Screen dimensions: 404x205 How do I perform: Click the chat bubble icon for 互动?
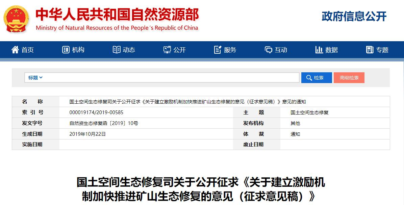pyautogui.click(x=269, y=50)
